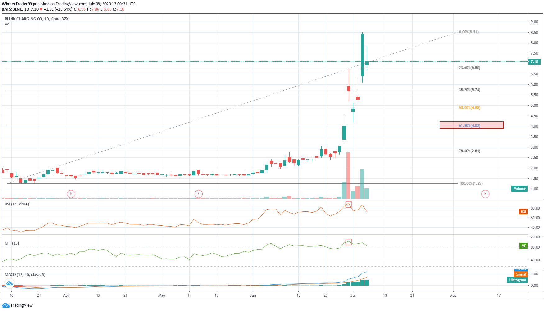The image size is (545, 311).
Task: Click the red square marker on MFI peak
Action: [x=349, y=242]
